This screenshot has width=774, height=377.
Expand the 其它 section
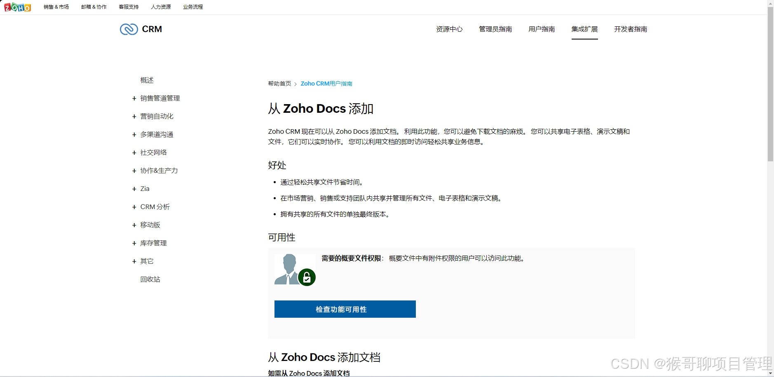[134, 261]
